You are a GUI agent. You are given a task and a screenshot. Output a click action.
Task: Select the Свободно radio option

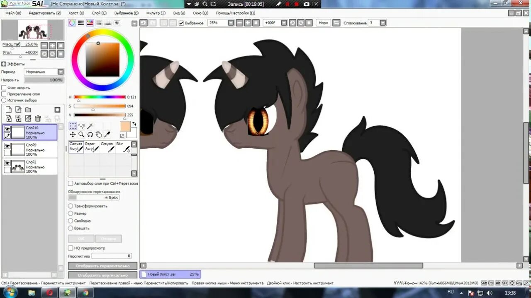(x=71, y=221)
